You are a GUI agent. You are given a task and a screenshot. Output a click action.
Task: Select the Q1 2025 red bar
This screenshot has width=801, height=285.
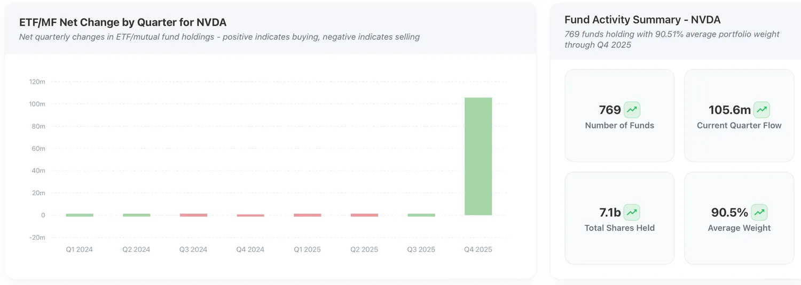coord(308,215)
